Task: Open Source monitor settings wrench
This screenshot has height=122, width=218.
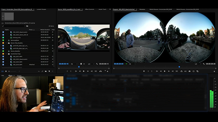Action: point(97,64)
